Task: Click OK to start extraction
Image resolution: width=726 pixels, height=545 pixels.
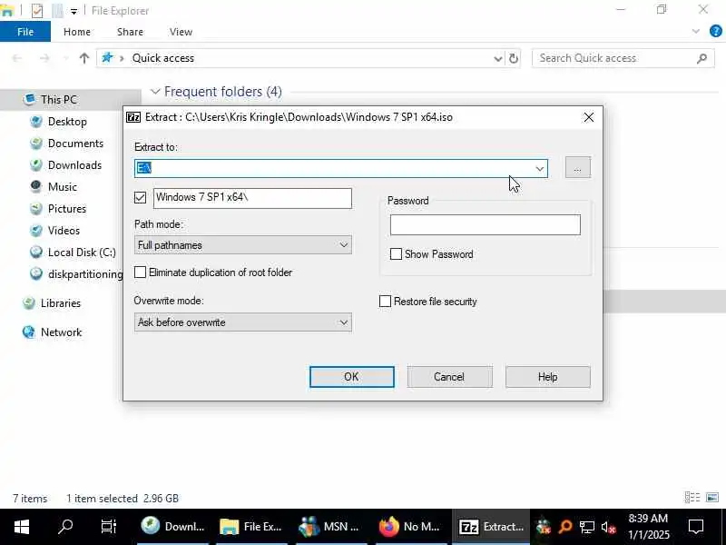Action: tap(352, 377)
